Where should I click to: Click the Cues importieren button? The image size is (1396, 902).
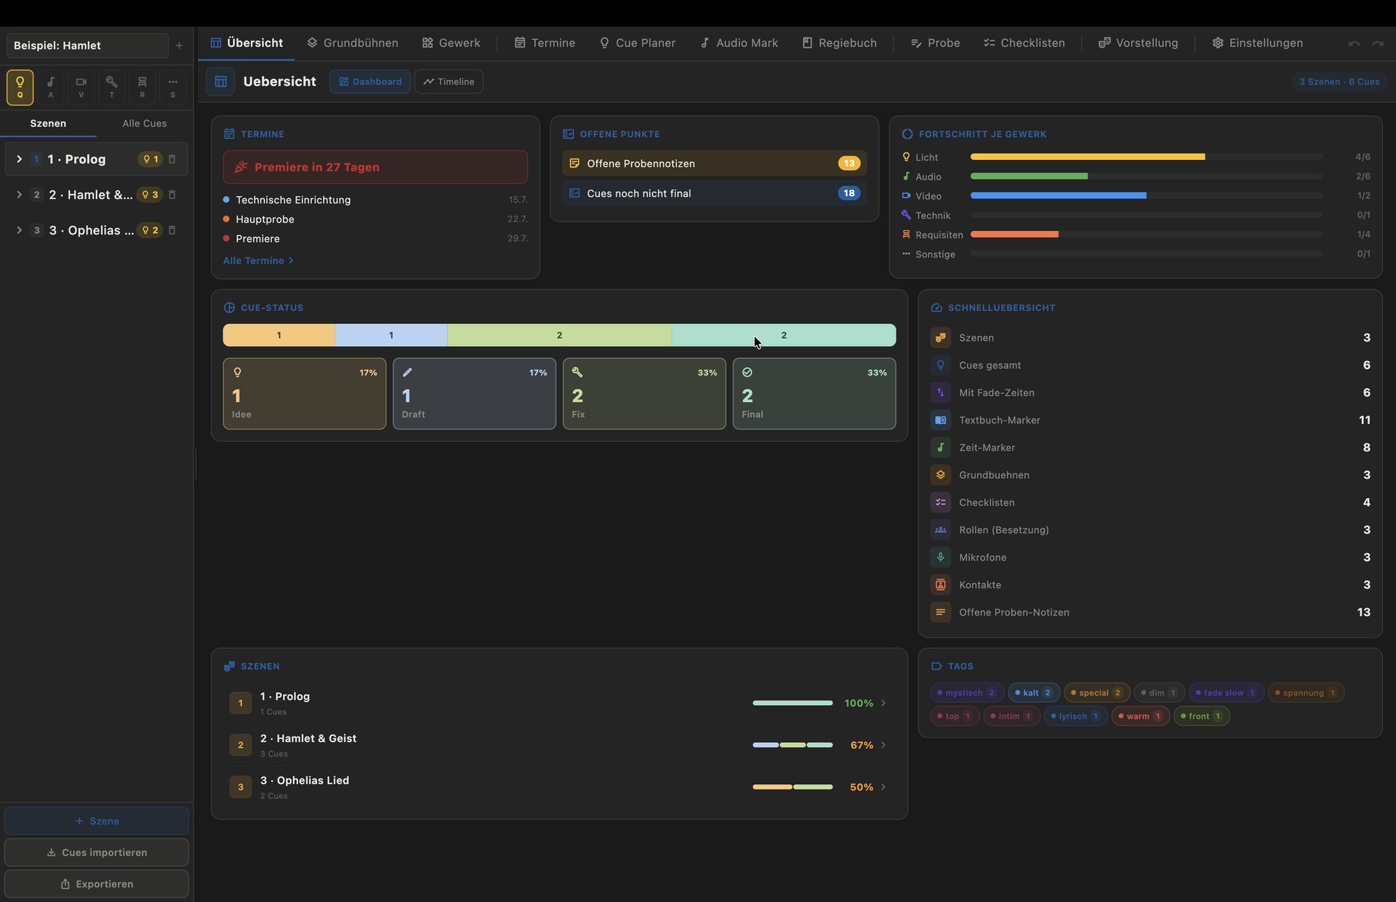click(x=97, y=853)
